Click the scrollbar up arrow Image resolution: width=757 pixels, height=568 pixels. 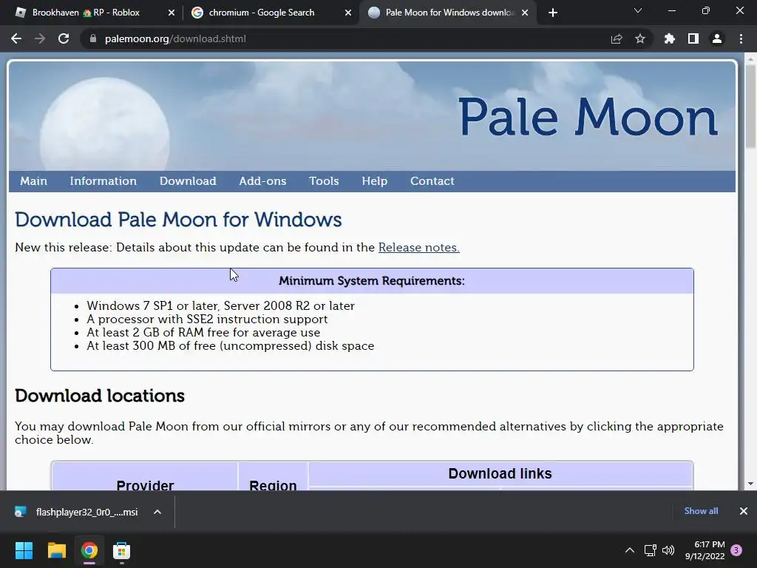coord(750,58)
